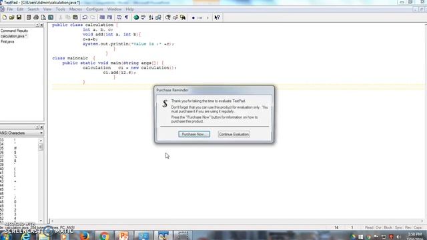Viewport: 427px width, 240px height.
Task: Click the Sort toolbar icon
Action: point(151,17)
